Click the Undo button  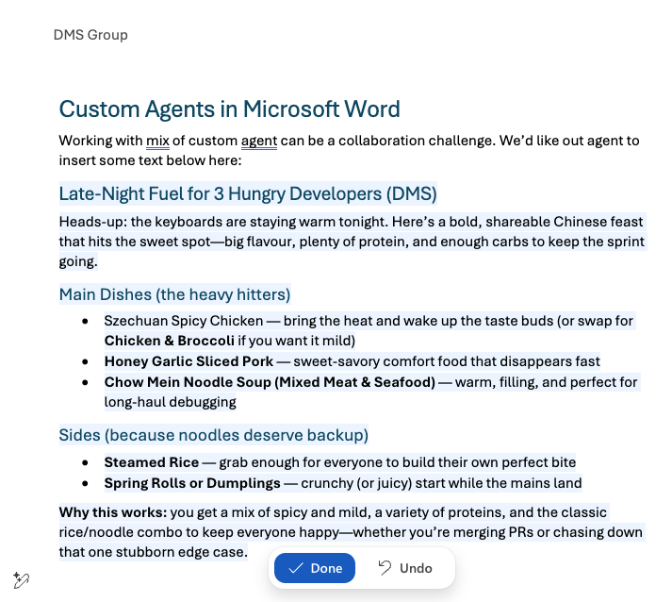(x=404, y=568)
